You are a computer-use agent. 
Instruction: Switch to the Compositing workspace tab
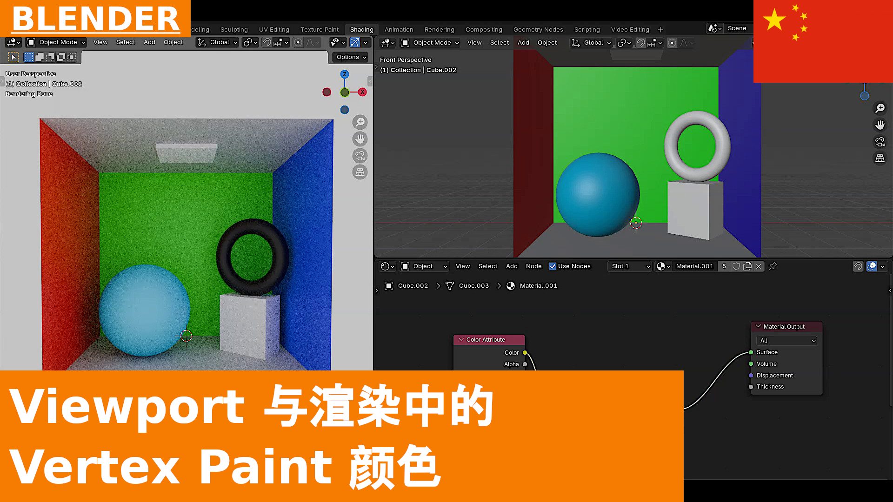pyautogui.click(x=484, y=30)
